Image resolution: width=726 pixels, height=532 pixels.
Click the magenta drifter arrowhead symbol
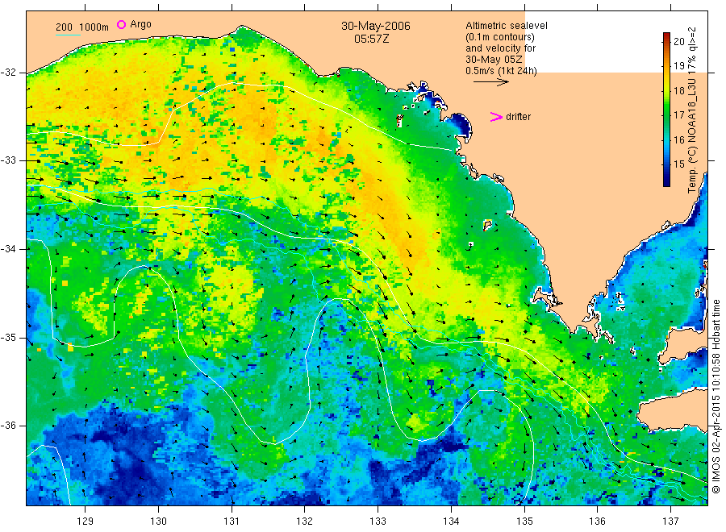click(x=496, y=117)
